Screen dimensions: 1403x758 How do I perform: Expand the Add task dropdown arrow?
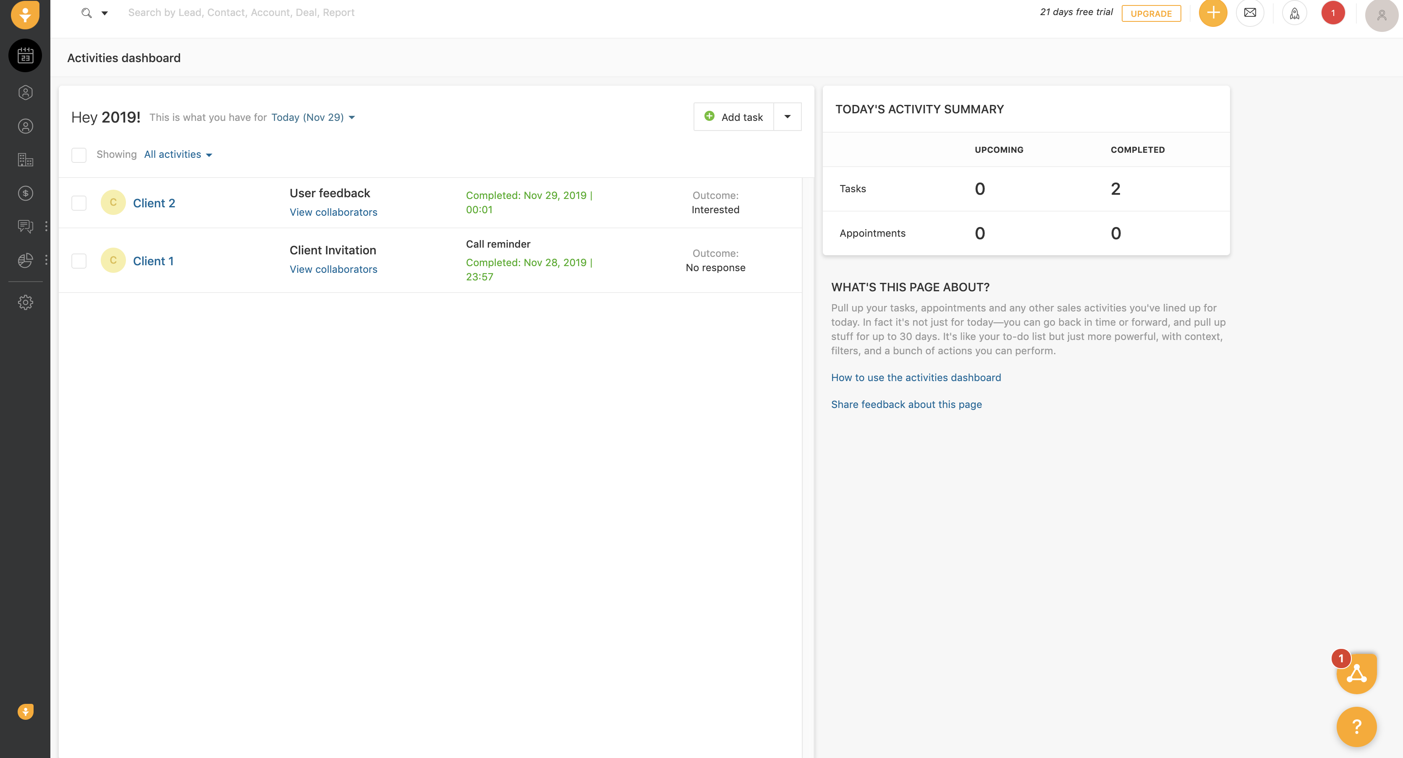click(x=788, y=117)
